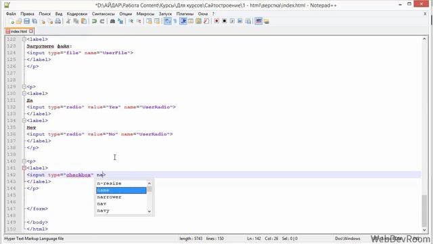The image size is (433, 244).
Task: Toggle the Function List toolbar icon
Action: point(206,21)
